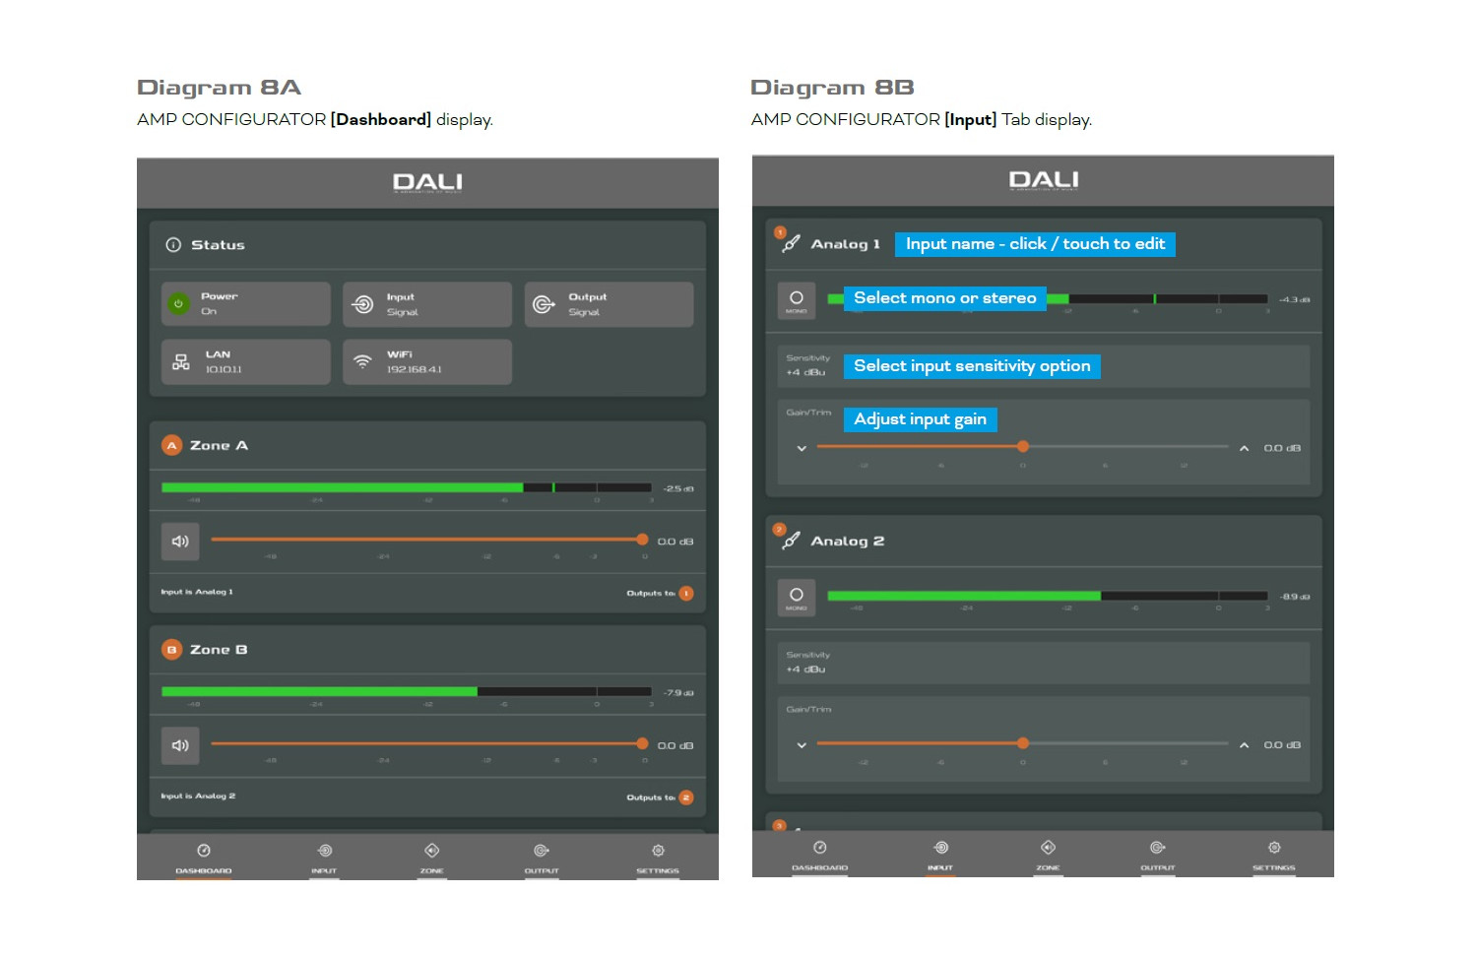Click the WiFi address '192.168.4.1'
The image size is (1477, 957).
tap(415, 370)
